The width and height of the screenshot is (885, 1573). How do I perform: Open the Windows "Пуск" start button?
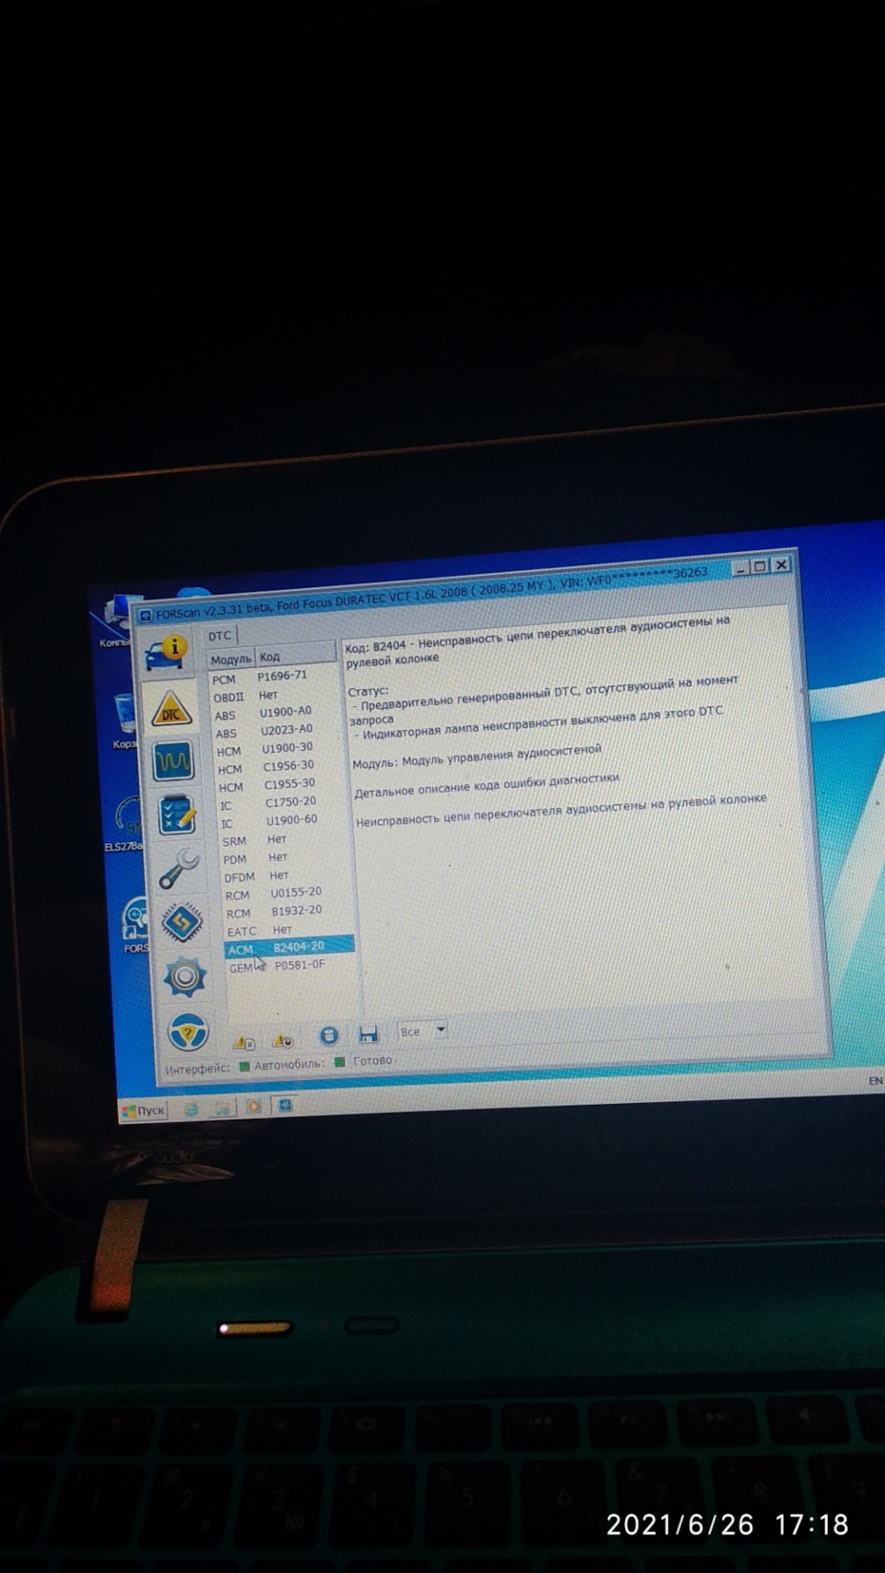click(x=144, y=1111)
